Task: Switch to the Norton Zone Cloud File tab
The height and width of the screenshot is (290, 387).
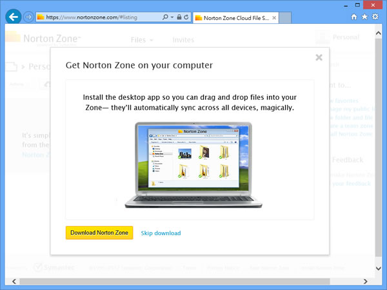Action: click(x=235, y=18)
